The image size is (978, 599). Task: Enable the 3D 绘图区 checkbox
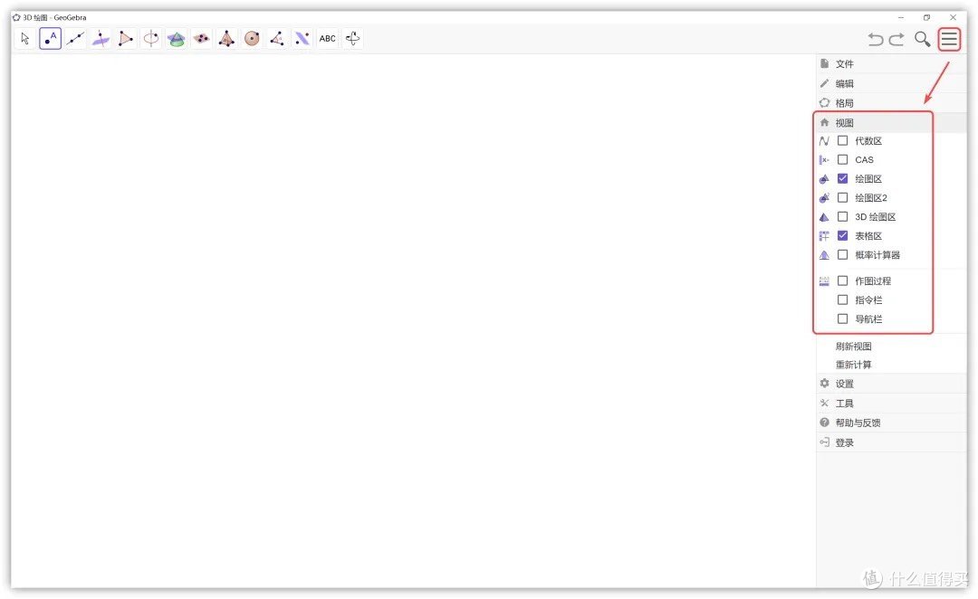point(843,217)
